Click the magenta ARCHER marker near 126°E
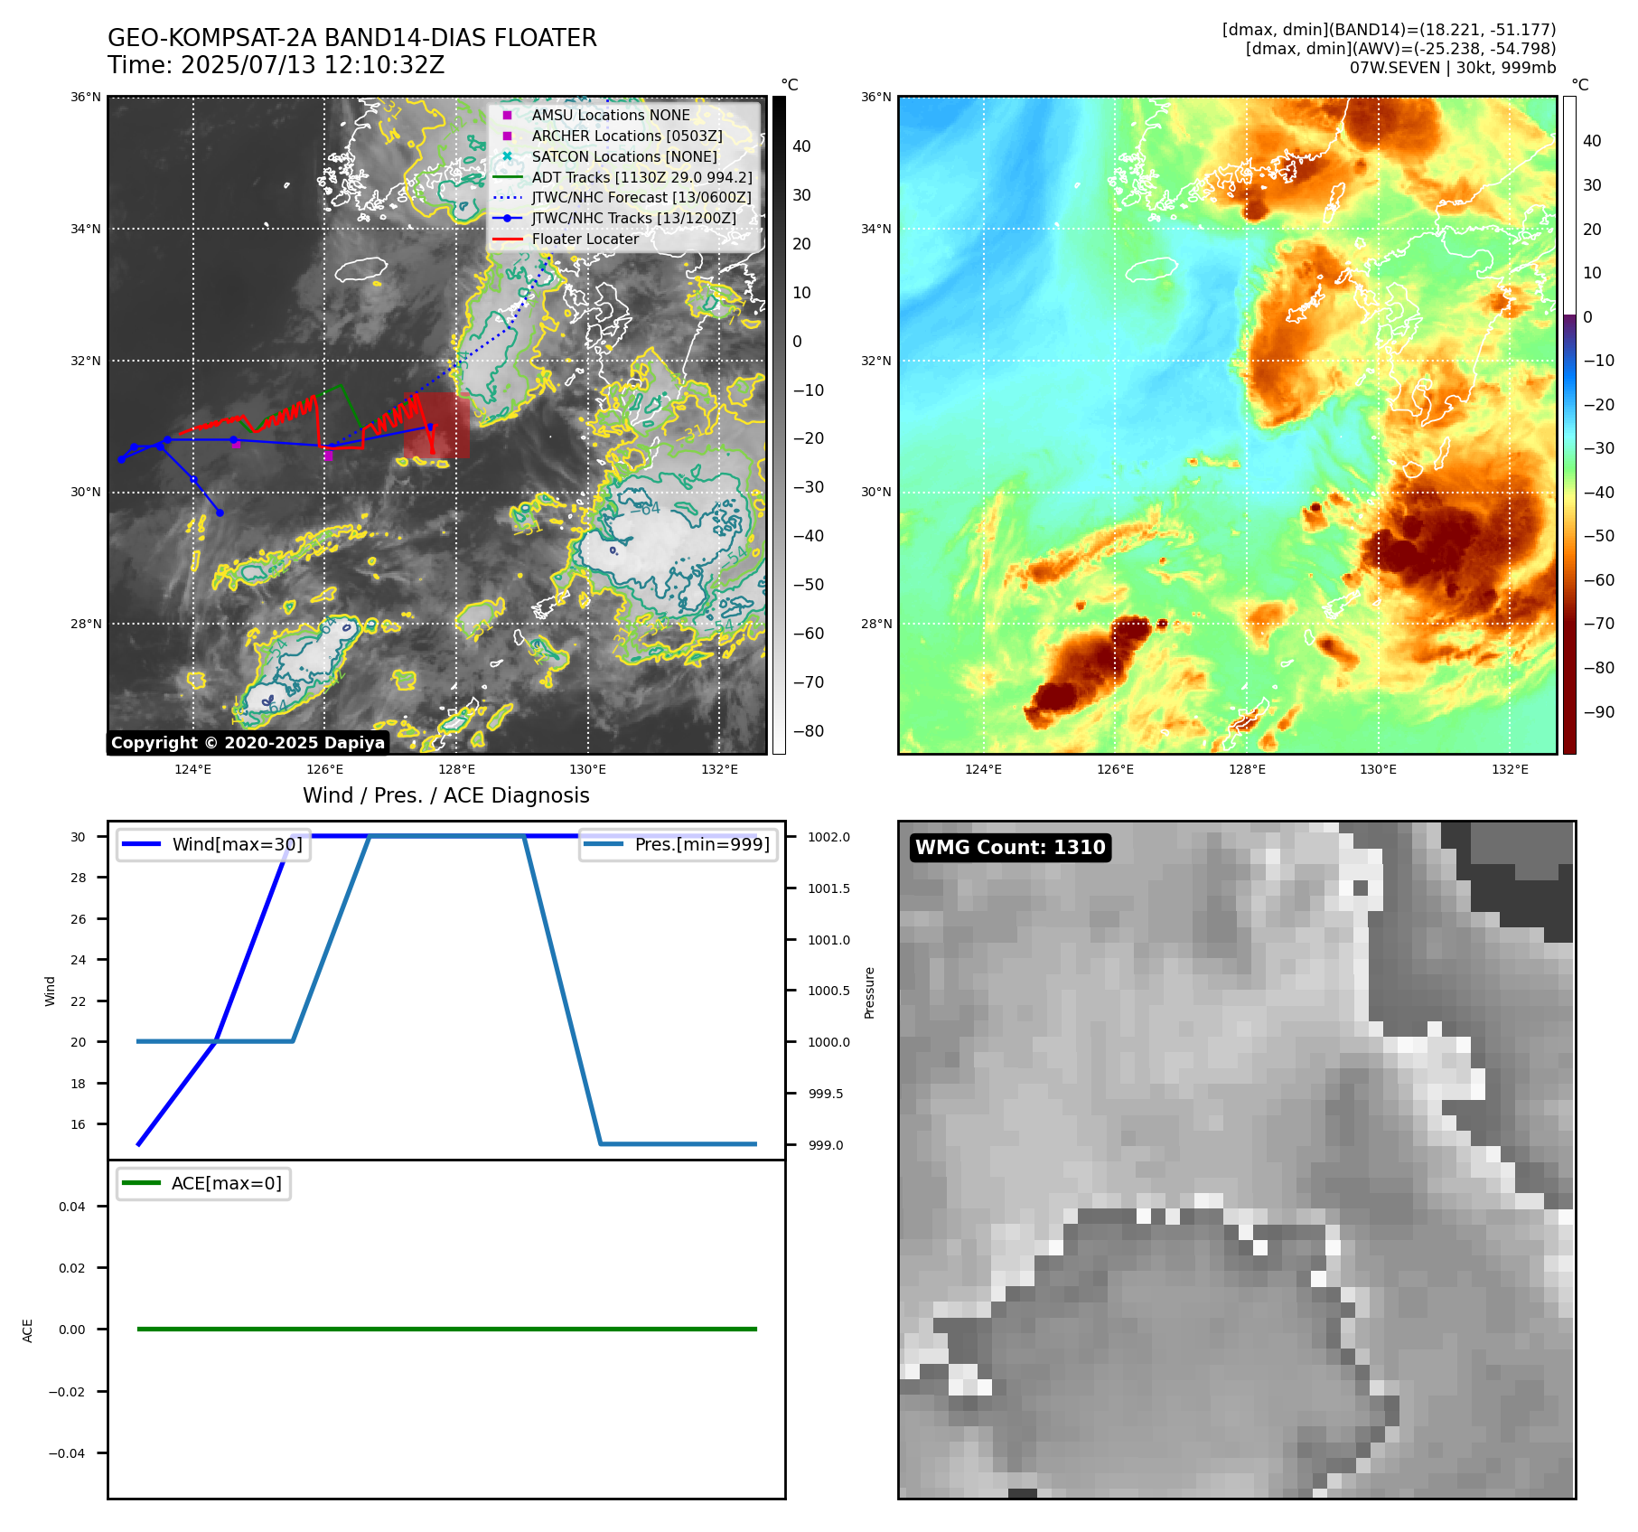The width and height of the screenshot is (1638, 1532). point(328,456)
